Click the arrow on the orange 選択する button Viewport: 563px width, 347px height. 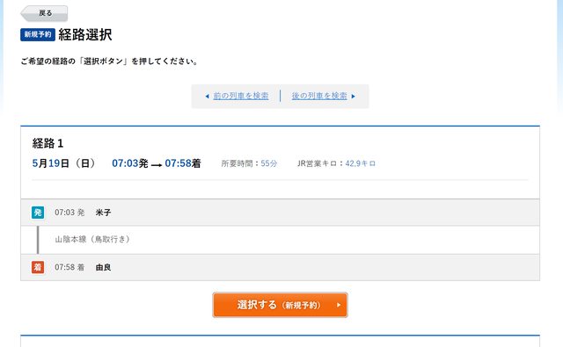[x=339, y=305]
